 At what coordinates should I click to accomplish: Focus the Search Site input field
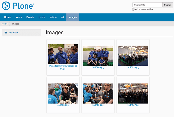coord(147,5)
